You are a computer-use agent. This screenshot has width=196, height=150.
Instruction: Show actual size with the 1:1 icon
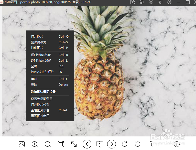pos(61,144)
